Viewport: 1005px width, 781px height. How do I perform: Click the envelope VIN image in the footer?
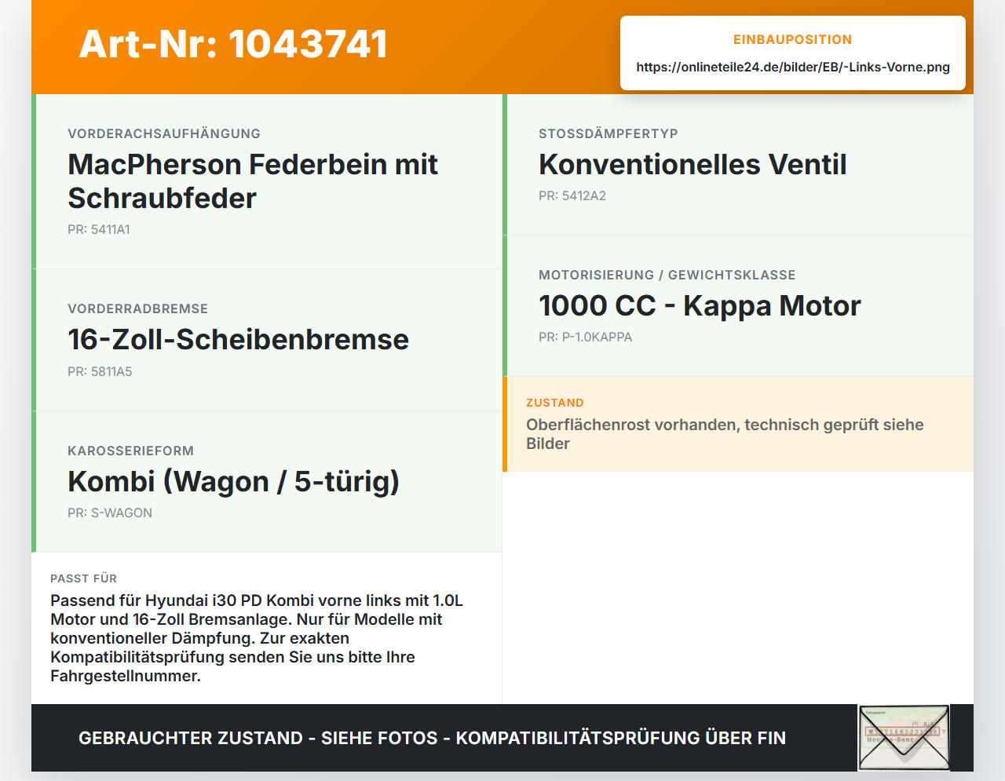[x=904, y=737]
